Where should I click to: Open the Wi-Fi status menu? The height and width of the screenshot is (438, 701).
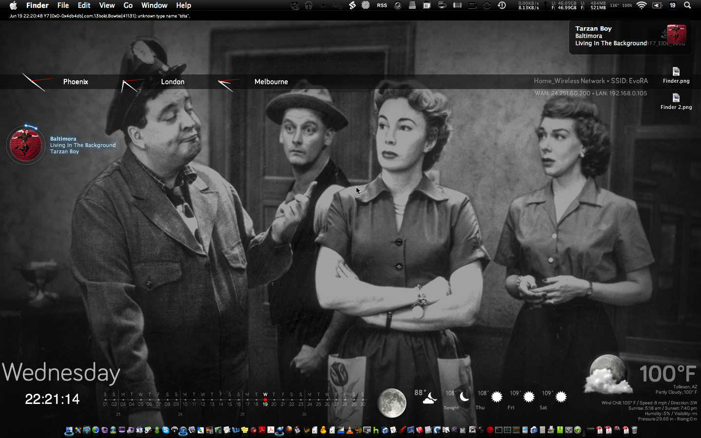pyautogui.click(x=642, y=5)
